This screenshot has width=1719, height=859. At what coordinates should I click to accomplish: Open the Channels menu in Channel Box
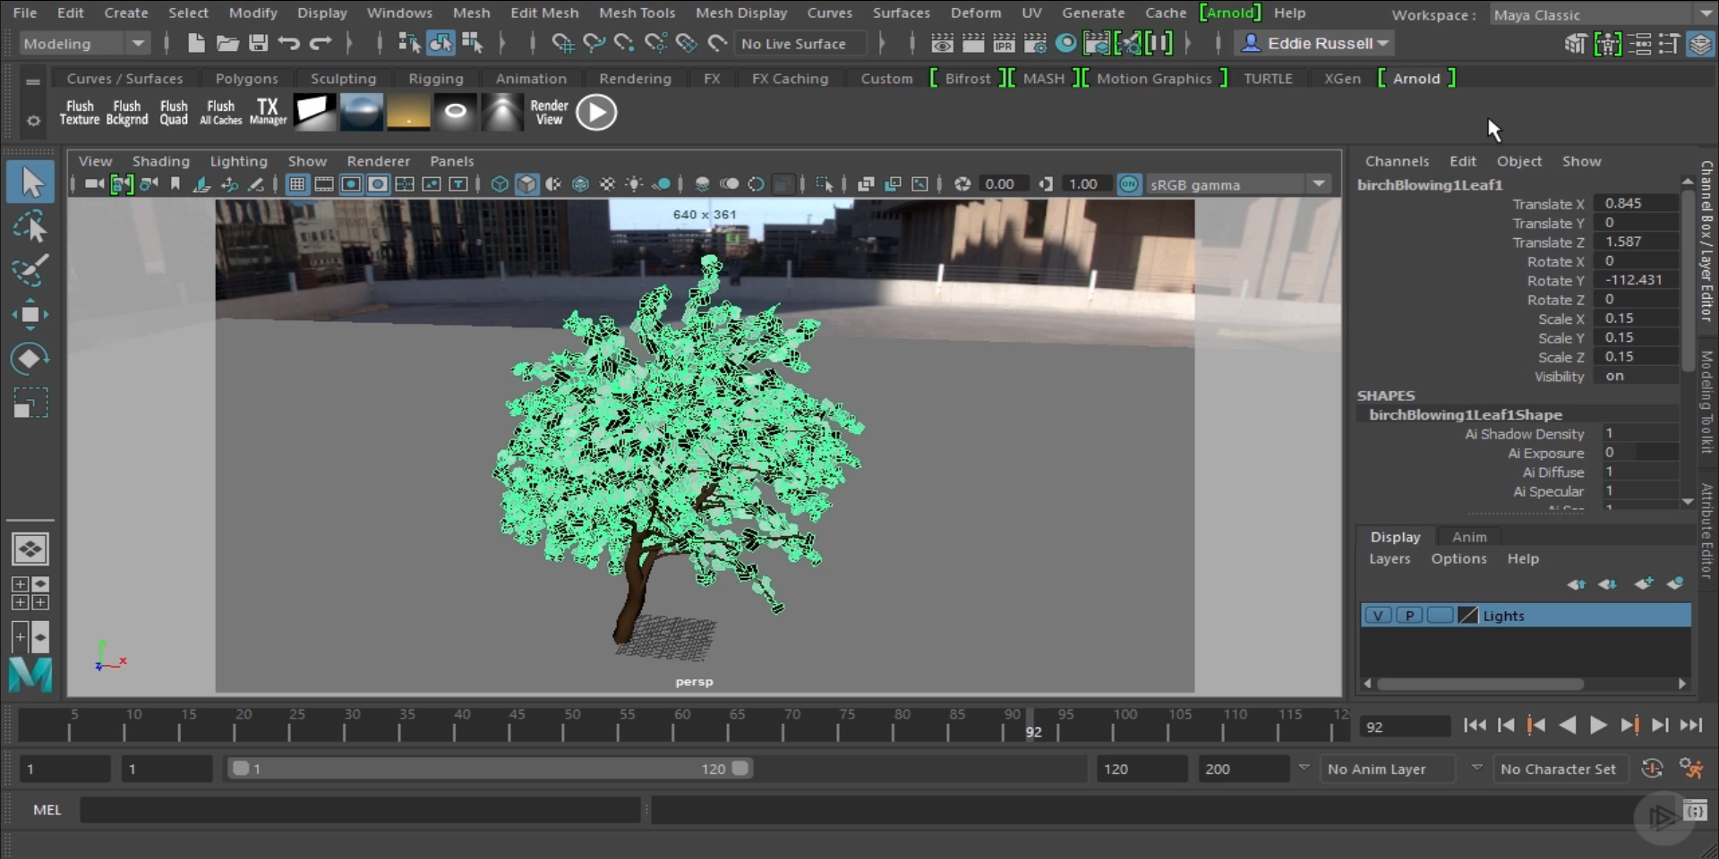pos(1397,161)
